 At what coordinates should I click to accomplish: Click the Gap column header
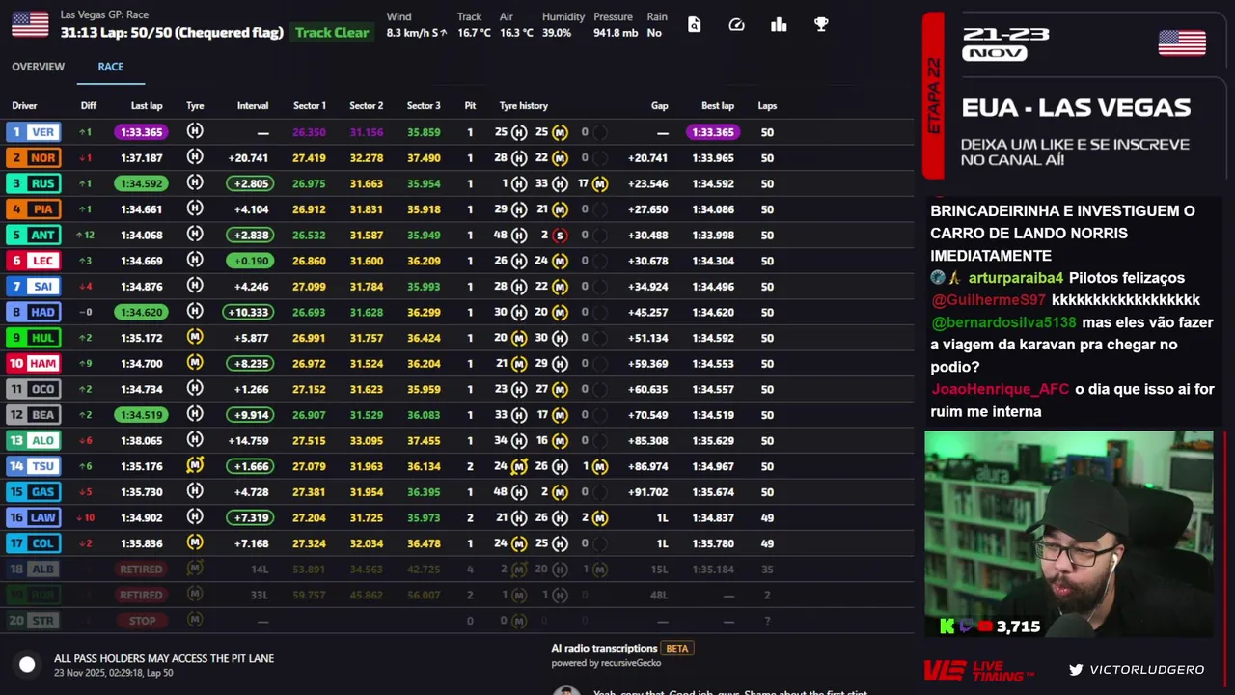pos(660,106)
